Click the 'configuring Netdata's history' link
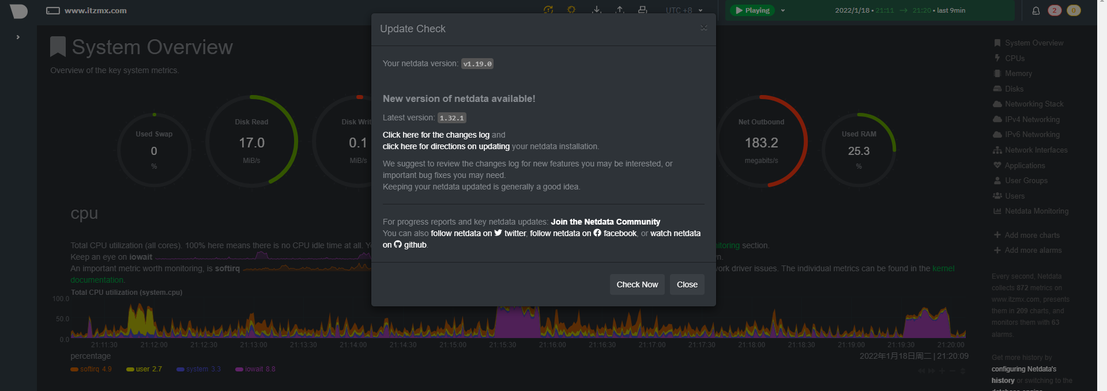This screenshot has height=391, width=1107. (x=1024, y=375)
